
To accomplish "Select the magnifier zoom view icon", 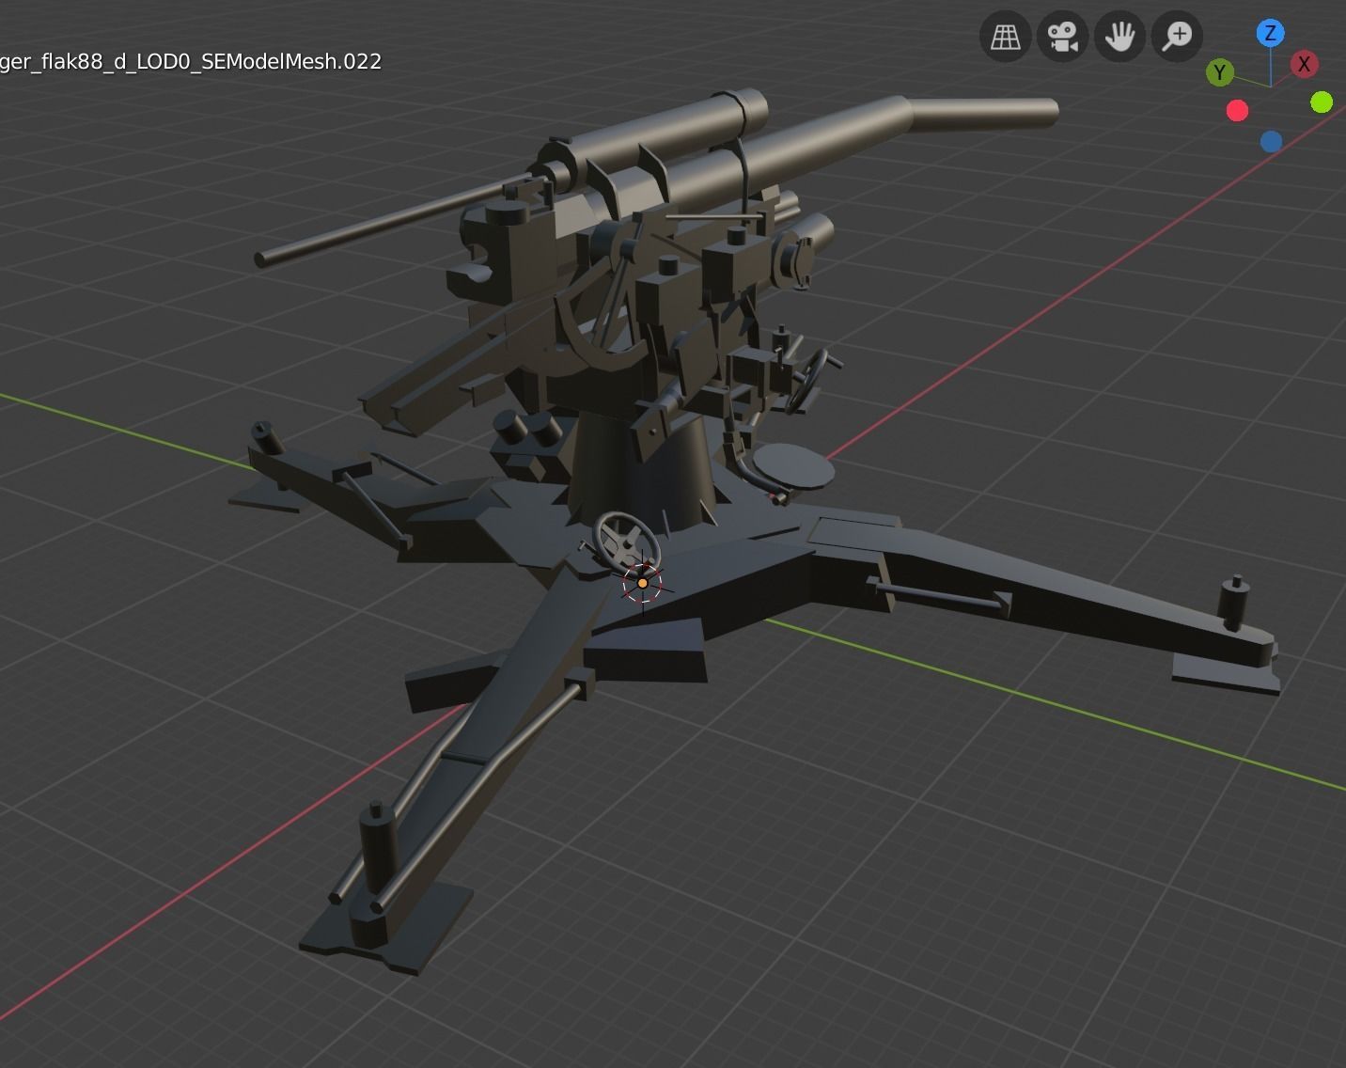I will (1177, 38).
